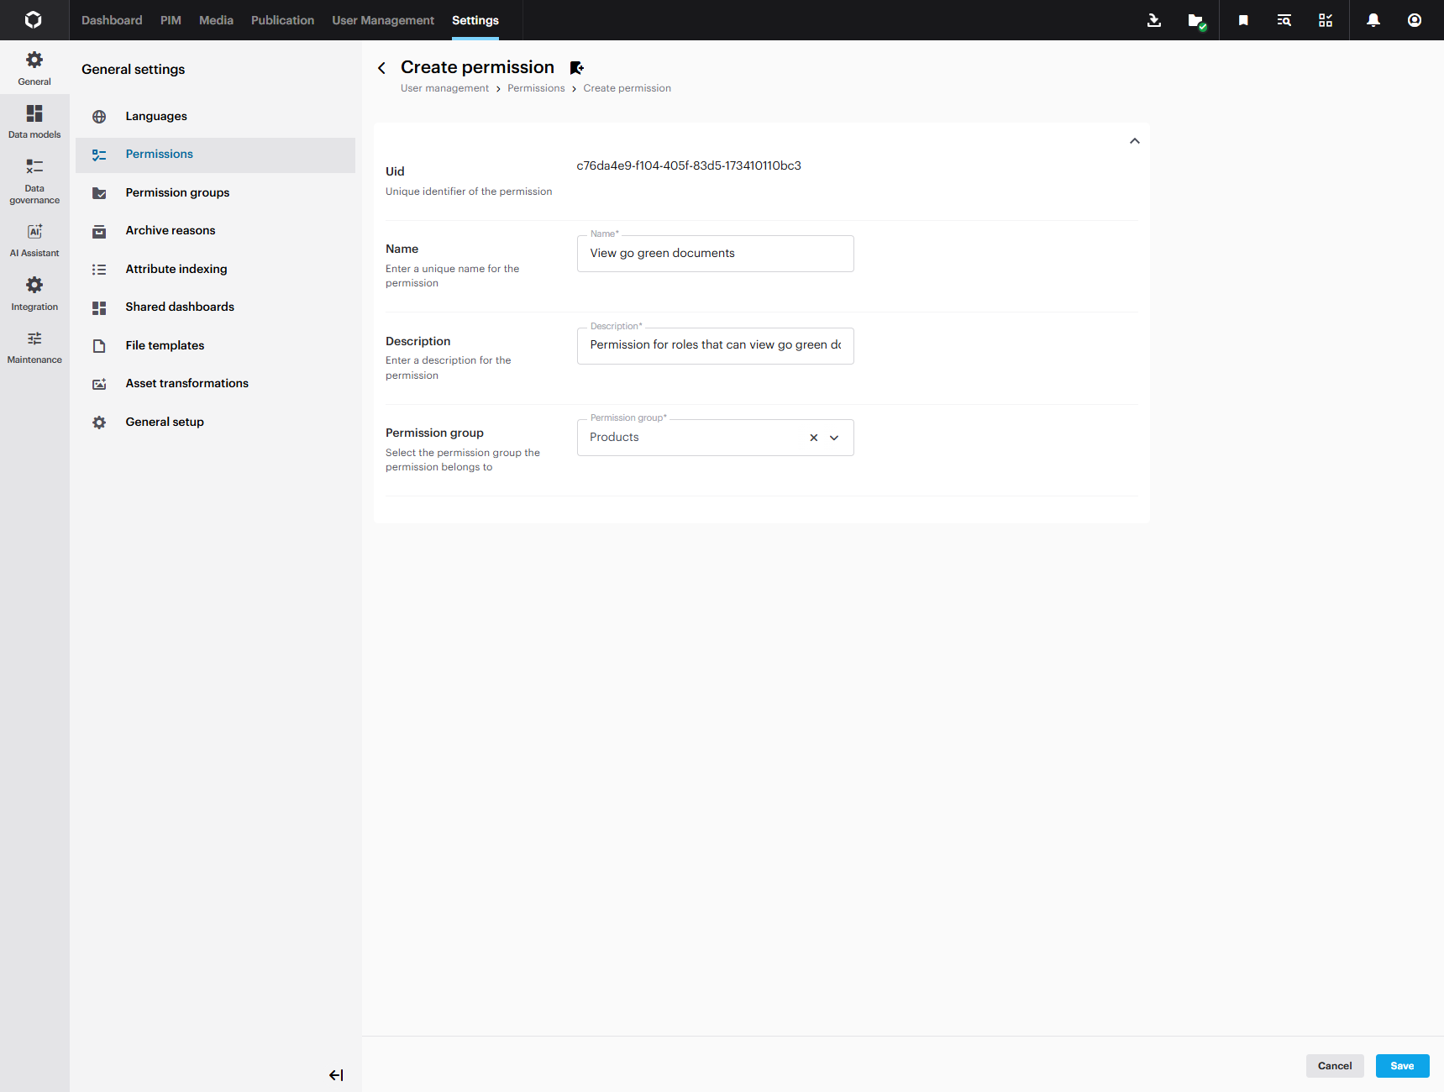1444x1092 pixels.
Task: Open Data governance in the sidebar
Action: pos(34,181)
